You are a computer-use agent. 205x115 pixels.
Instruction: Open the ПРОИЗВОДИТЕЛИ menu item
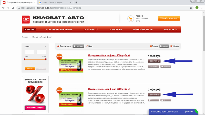click(x=143, y=29)
